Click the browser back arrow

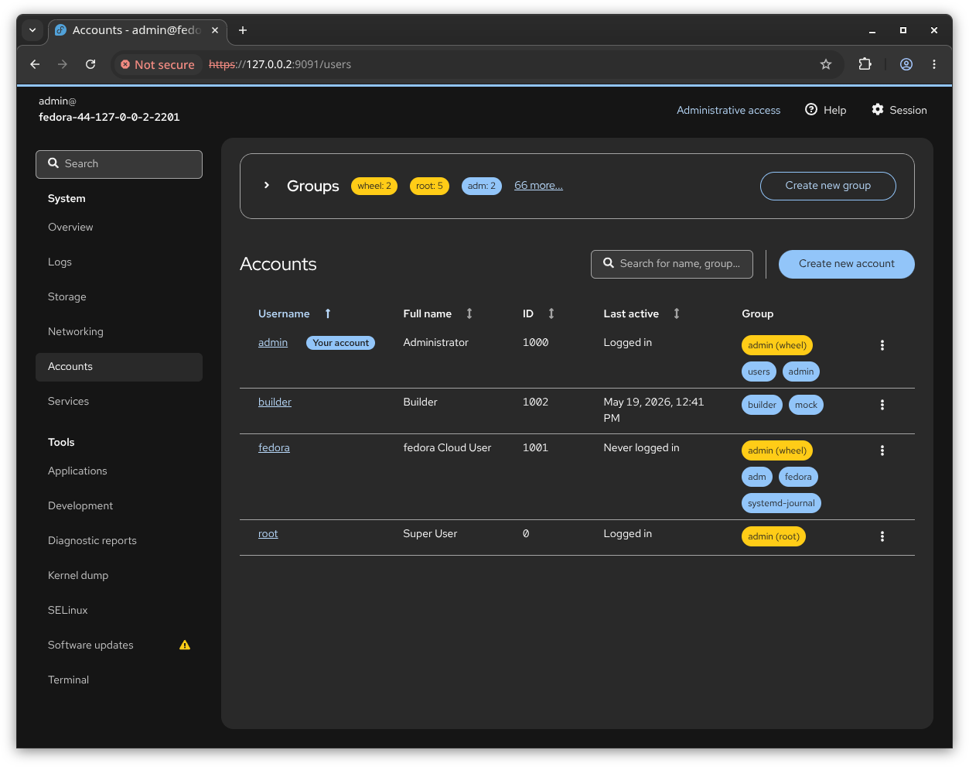(35, 64)
